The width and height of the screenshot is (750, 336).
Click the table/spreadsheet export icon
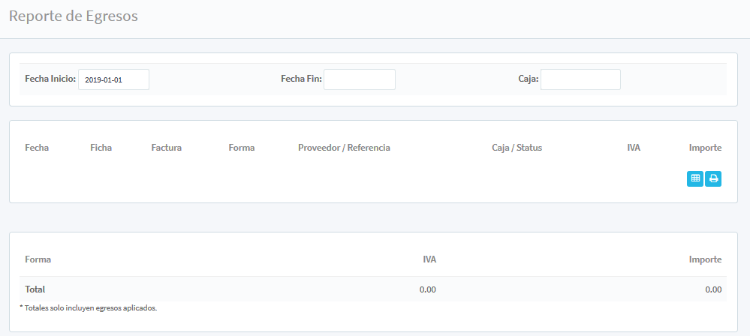(695, 178)
